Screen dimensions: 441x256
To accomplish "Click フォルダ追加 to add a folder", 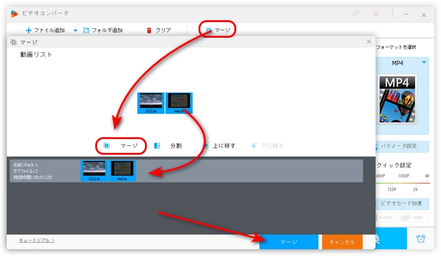I will [x=103, y=30].
